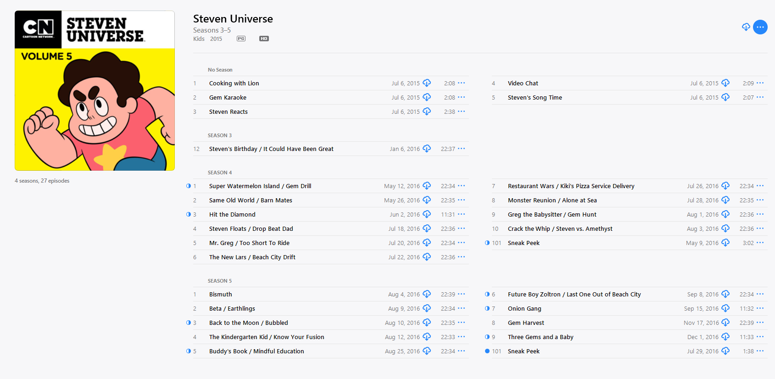The height and width of the screenshot is (379, 775).
Task: Download Steven Floats / Drop Beat Dad
Action: pyautogui.click(x=427, y=229)
